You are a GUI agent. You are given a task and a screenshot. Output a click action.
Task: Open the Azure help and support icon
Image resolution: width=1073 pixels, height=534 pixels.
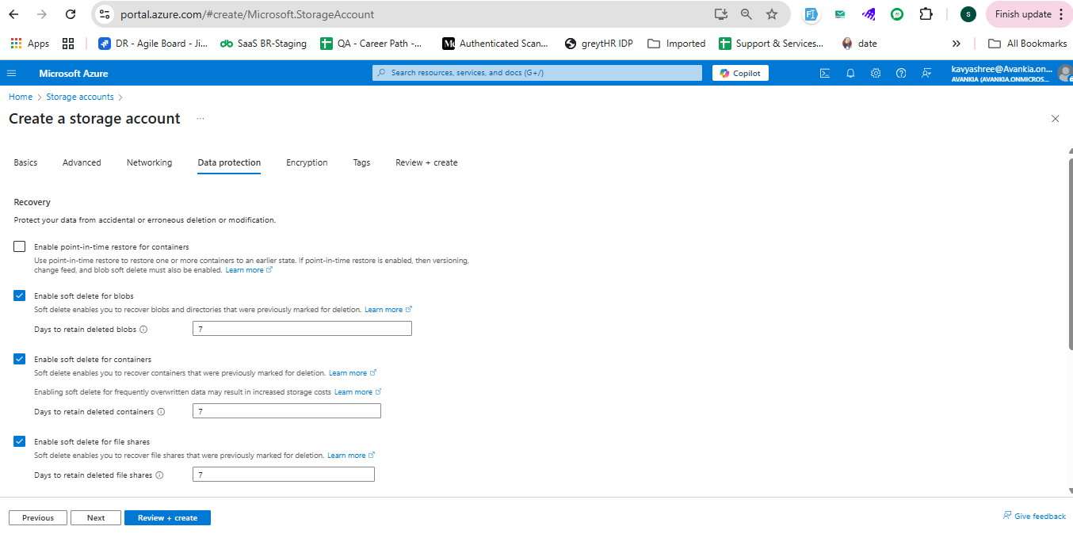coord(901,73)
